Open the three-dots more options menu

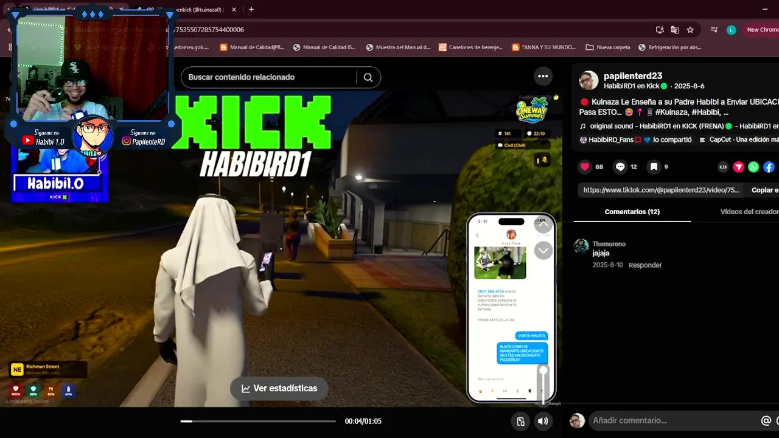coord(543,76)
